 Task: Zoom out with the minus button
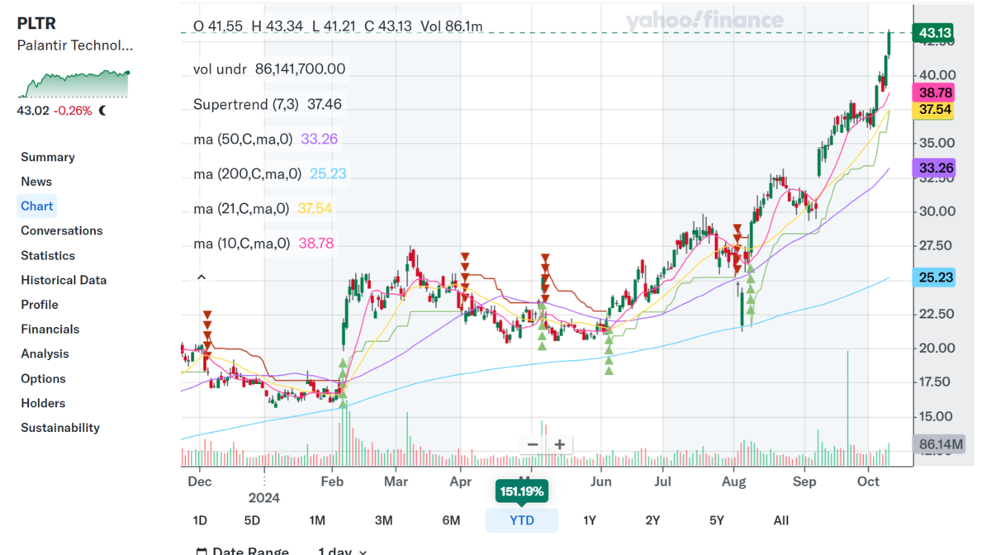(533, 444)
